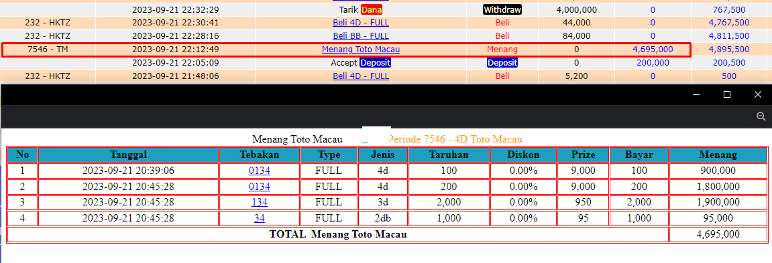Click the timestamp 2023-09-21 22:05:09
This screenshot has width=772, height=263.
coord(175,63)
